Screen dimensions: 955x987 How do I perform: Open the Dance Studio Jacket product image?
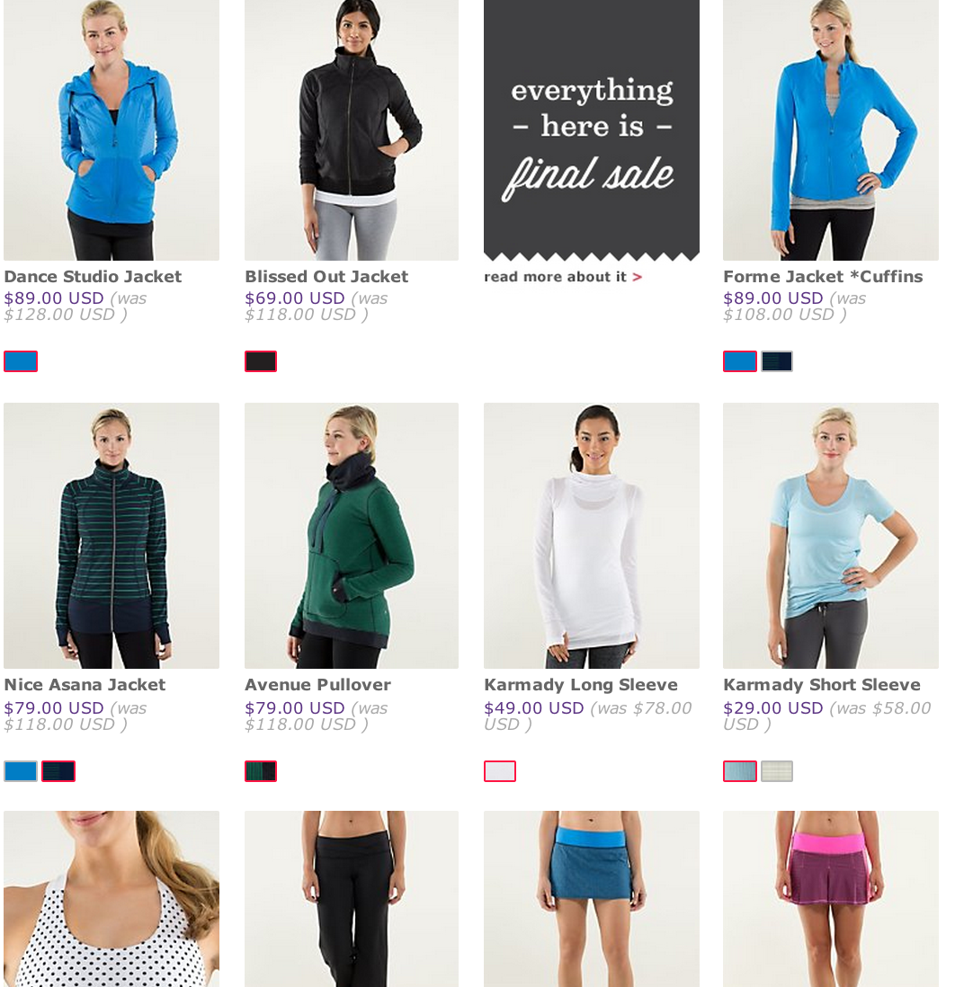[x=112, y=129]
